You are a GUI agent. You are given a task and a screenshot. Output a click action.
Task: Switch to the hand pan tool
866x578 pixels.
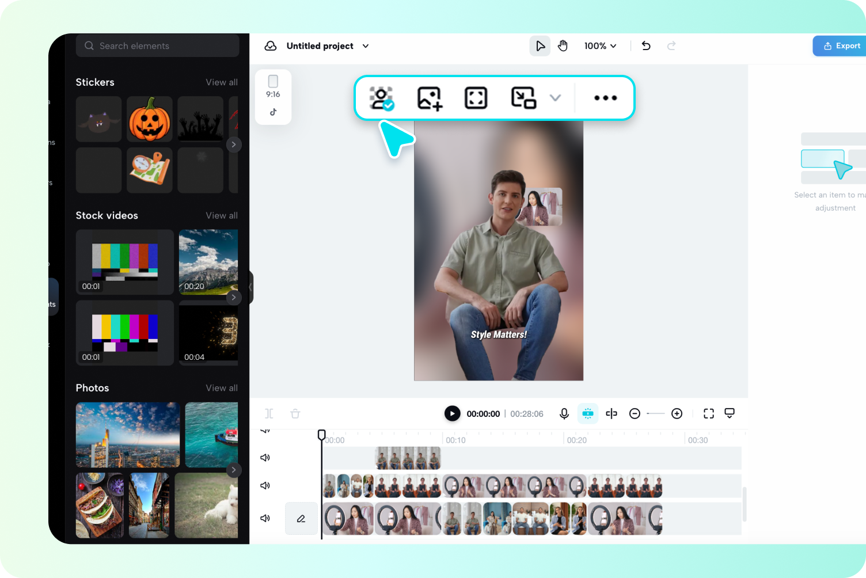point(563,45)
